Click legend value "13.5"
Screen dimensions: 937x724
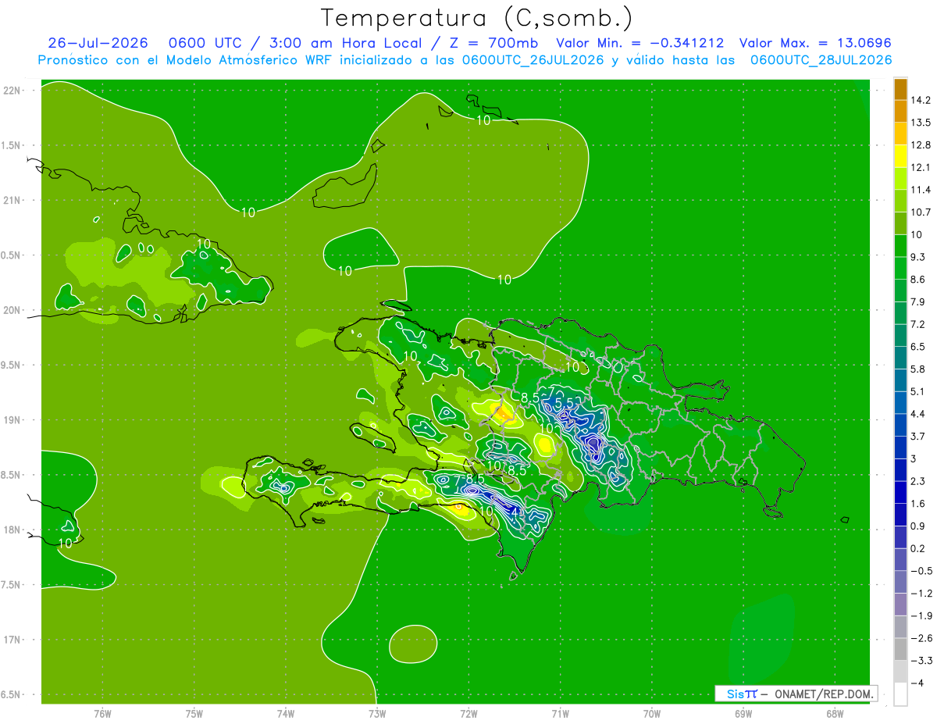pyautogui.click(x=920, y=123)
